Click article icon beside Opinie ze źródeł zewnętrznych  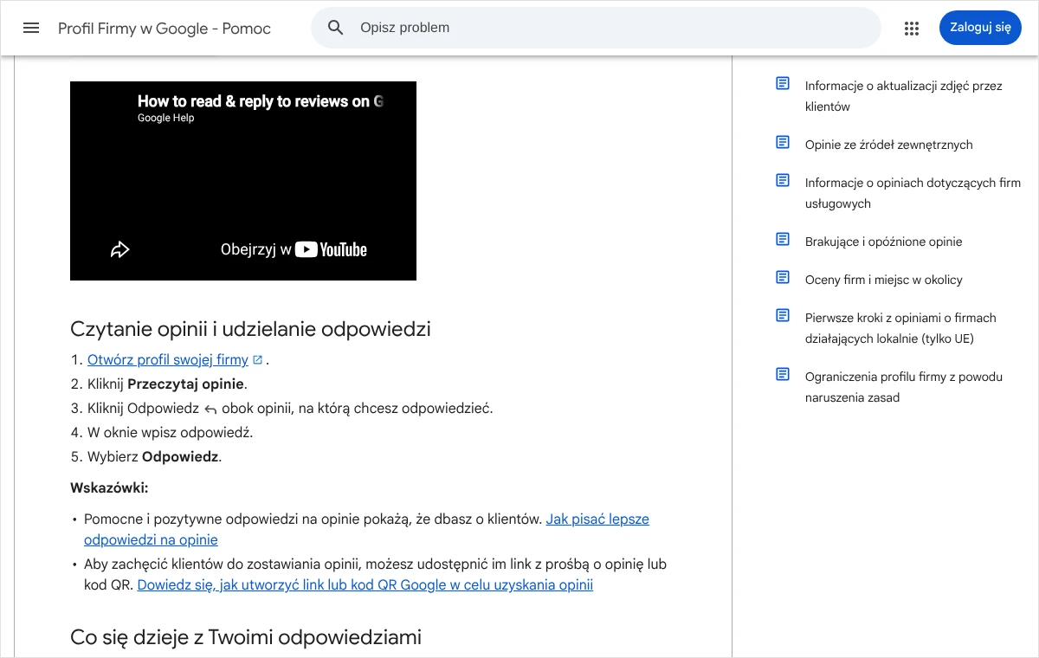pos(783,143)
